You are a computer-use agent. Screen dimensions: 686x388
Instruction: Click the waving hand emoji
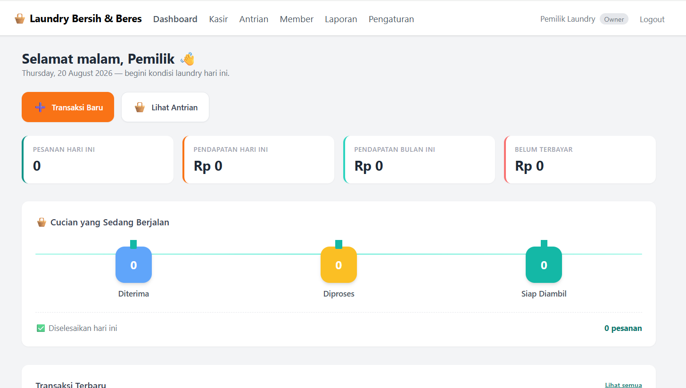coord(188,59)
